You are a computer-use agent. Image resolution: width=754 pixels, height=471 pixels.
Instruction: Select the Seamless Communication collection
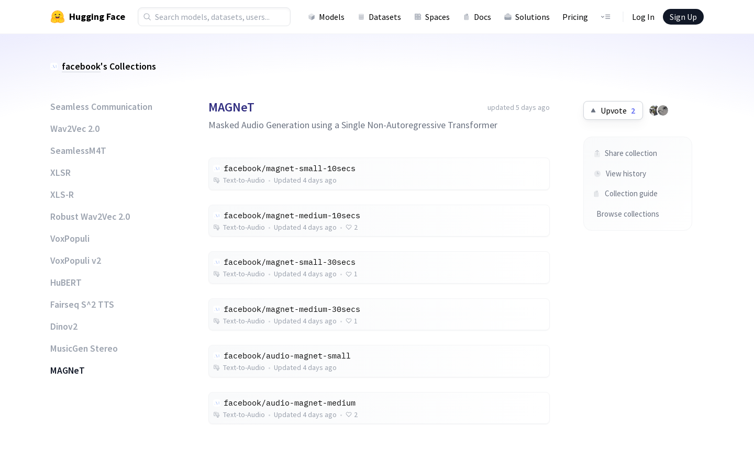coord(101,107)
